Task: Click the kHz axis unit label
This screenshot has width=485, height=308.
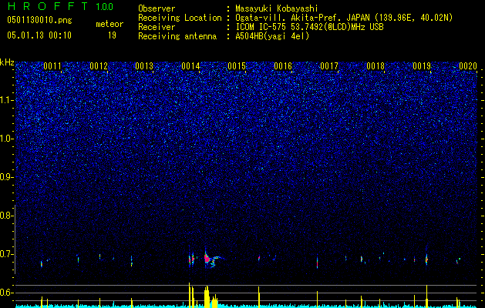Action: (x=7, y=62)
